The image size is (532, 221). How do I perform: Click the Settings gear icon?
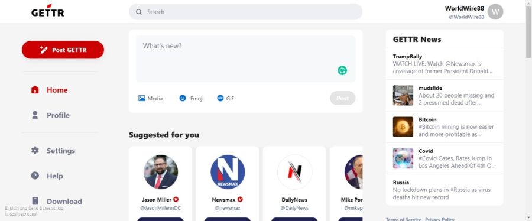pyautogui.click(x=35, y=150)
